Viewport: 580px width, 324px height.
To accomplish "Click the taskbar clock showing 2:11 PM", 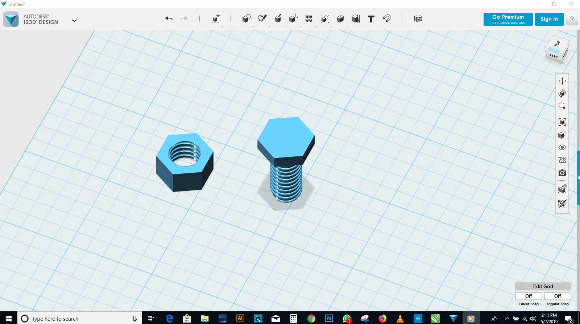I will 549,318.
